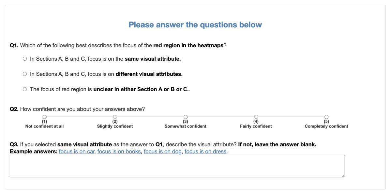The image size is (390, 192).
Task: Focus the Q3 answer text box
Action: [177, 166]
